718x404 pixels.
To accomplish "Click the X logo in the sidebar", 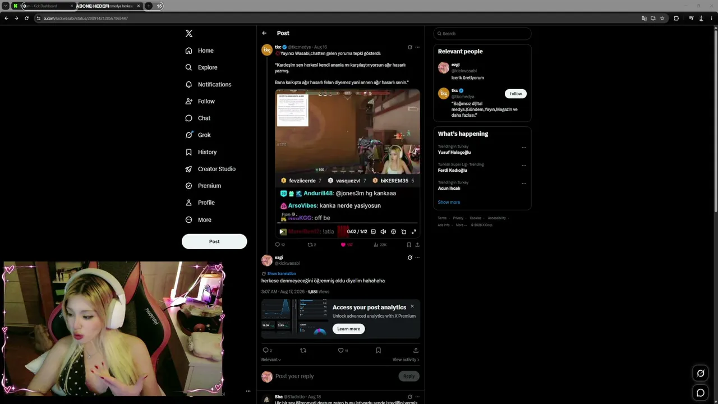I will coord(189,34).
